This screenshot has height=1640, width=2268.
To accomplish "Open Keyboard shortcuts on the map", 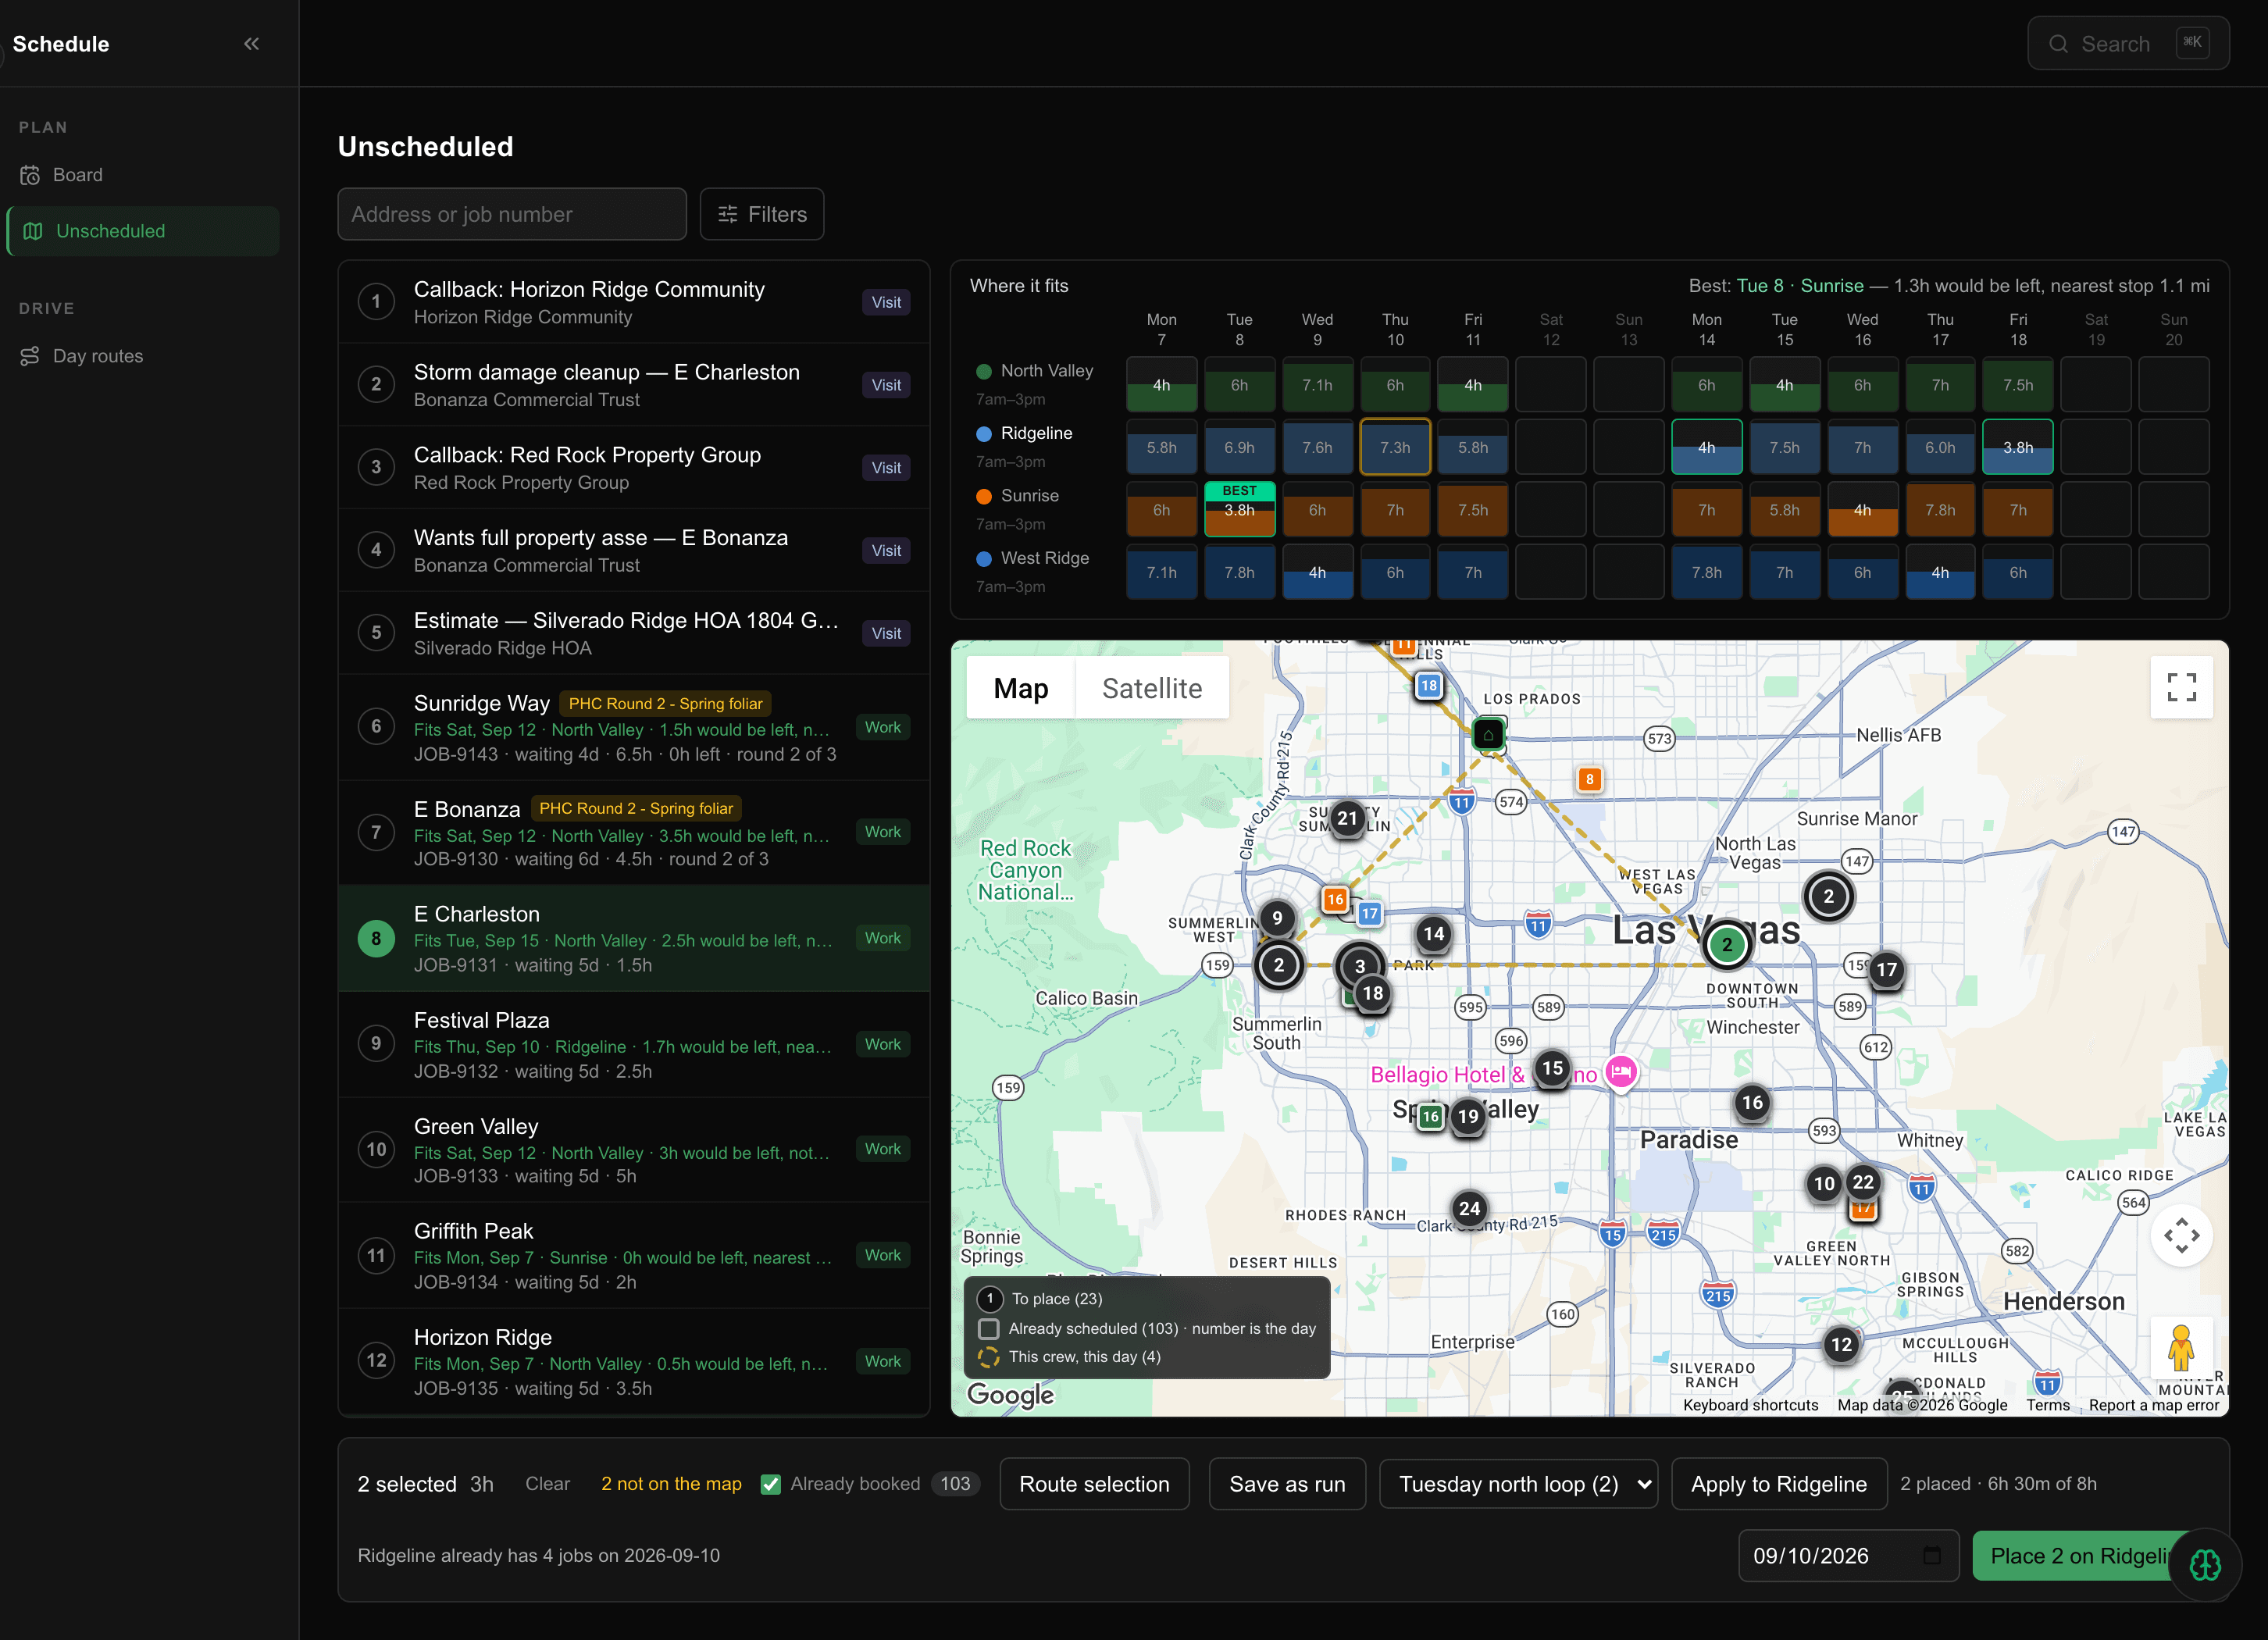I will click(x=1750, y=1405).
